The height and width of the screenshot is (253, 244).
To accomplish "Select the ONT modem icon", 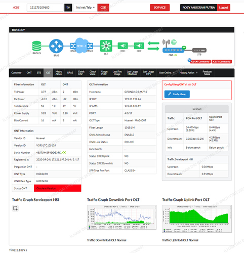I will [x=173, y=50].
